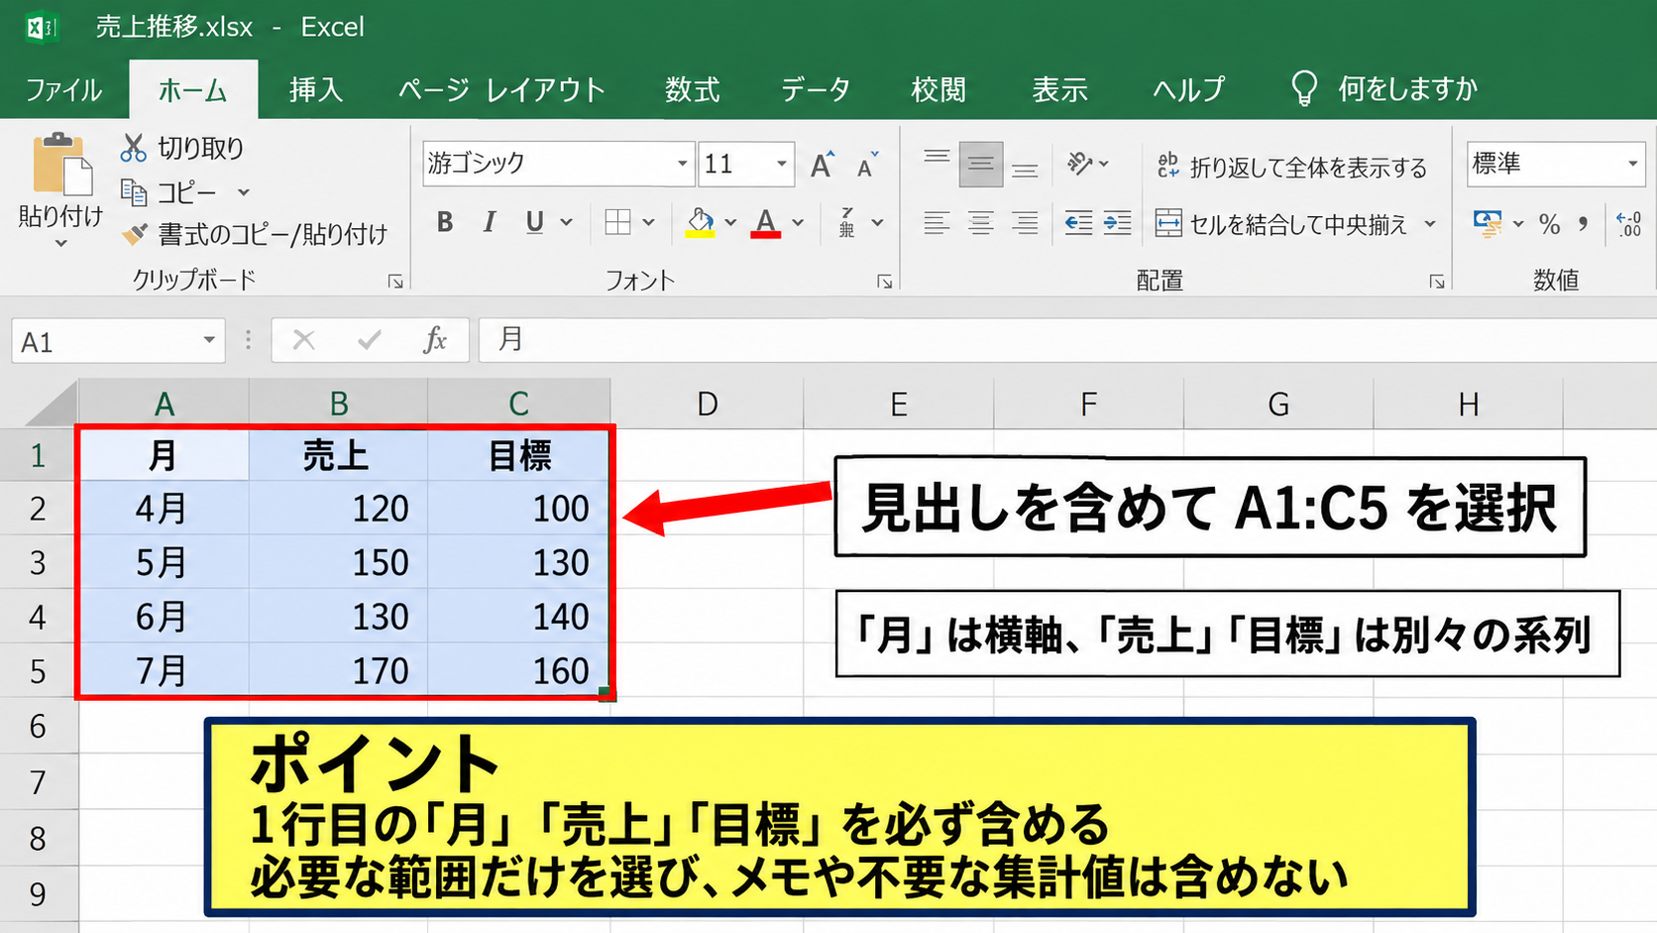Switch to the データ tab

815,89
